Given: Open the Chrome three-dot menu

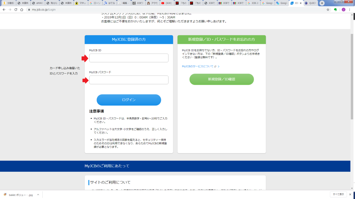Looking at the screenshot, I should 350,9.
